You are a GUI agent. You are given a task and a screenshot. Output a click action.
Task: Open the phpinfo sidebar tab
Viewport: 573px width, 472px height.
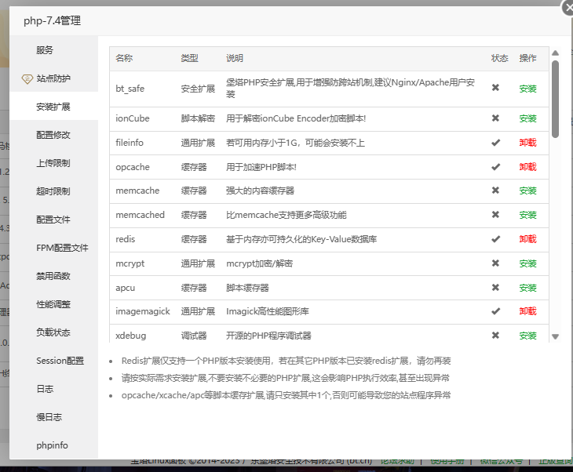pos(52,445)
